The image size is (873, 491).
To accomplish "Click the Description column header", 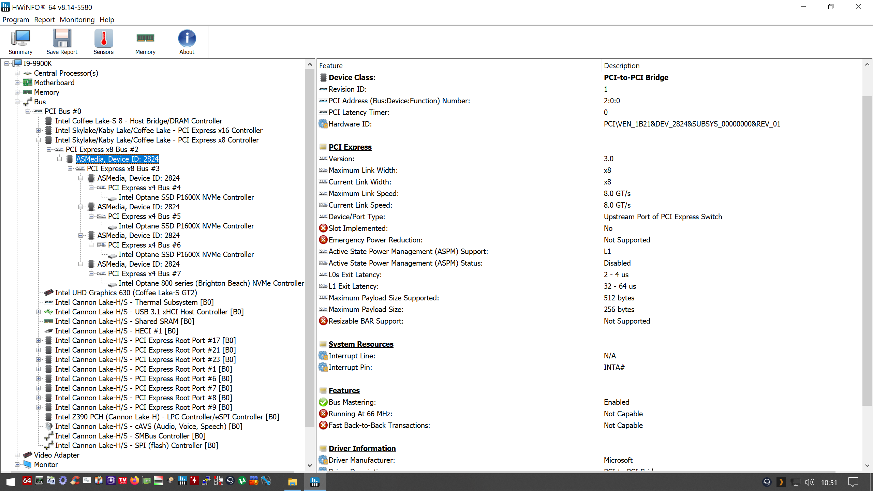I will click(x=732, y=65).
